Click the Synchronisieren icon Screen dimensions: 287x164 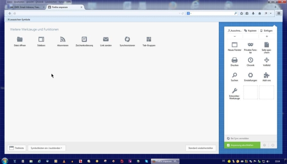[128, 39]
